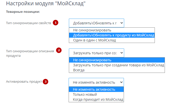186x103 pixels.
Task: Click the red number 2 badge
Action: click(59, 50)
